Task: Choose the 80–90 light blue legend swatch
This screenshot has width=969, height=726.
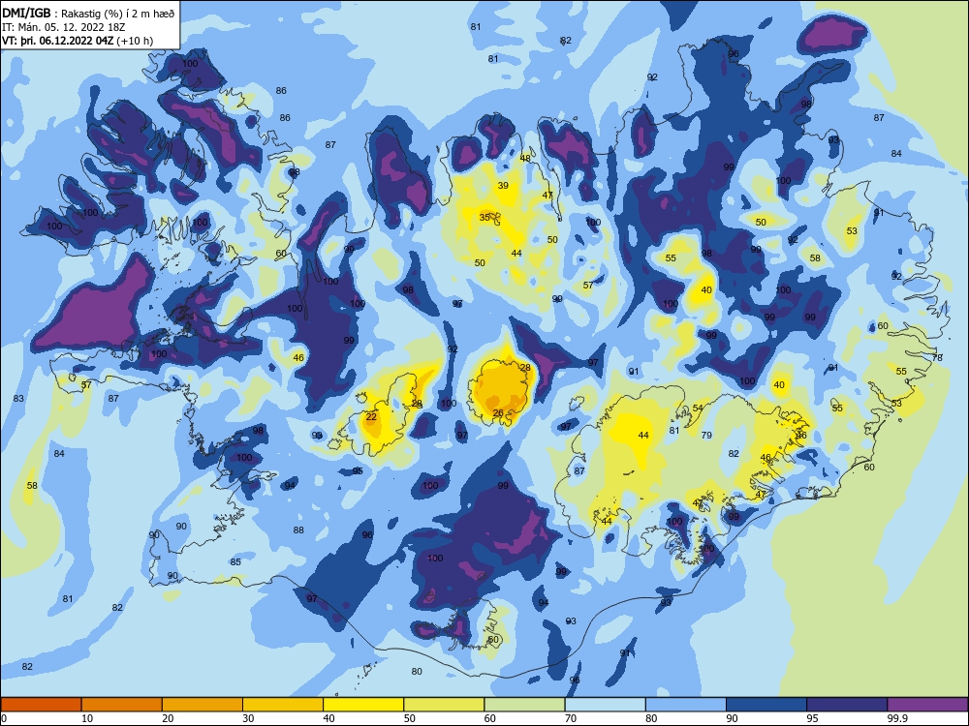Action: pyautogui.click(x=686, y=705)
